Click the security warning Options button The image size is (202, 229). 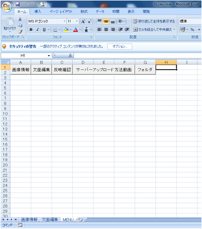click(x=120, y=46)
